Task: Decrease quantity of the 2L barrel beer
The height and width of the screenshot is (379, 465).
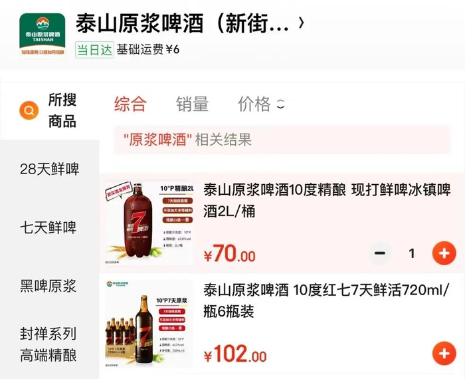Action: pyautogui.click(x=380, y=253)
